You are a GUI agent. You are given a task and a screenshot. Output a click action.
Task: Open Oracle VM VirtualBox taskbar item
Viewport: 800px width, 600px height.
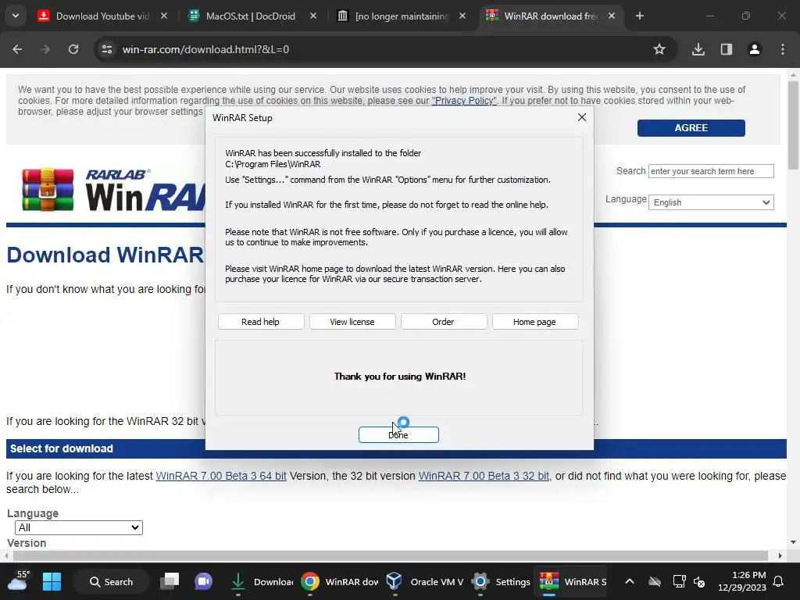[424, 581]
